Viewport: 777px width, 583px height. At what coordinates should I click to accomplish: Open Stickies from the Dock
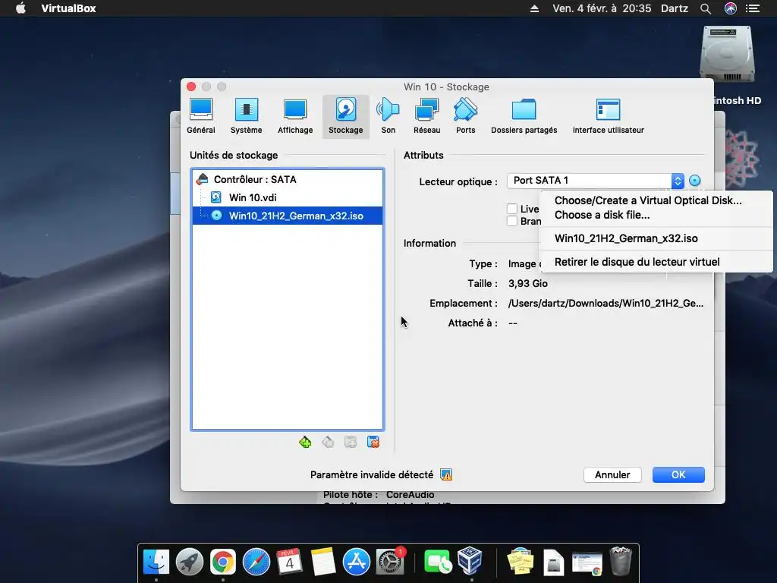point(521,563)
